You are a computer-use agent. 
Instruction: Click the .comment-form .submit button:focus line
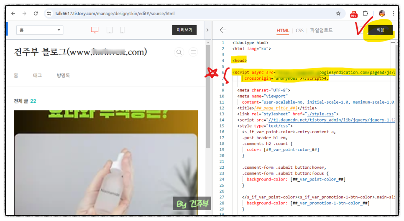pos(286,173)
